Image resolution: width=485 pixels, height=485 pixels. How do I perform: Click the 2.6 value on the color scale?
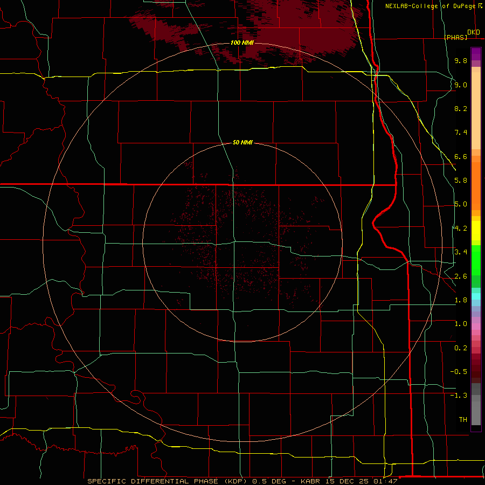tap(461, 276)
